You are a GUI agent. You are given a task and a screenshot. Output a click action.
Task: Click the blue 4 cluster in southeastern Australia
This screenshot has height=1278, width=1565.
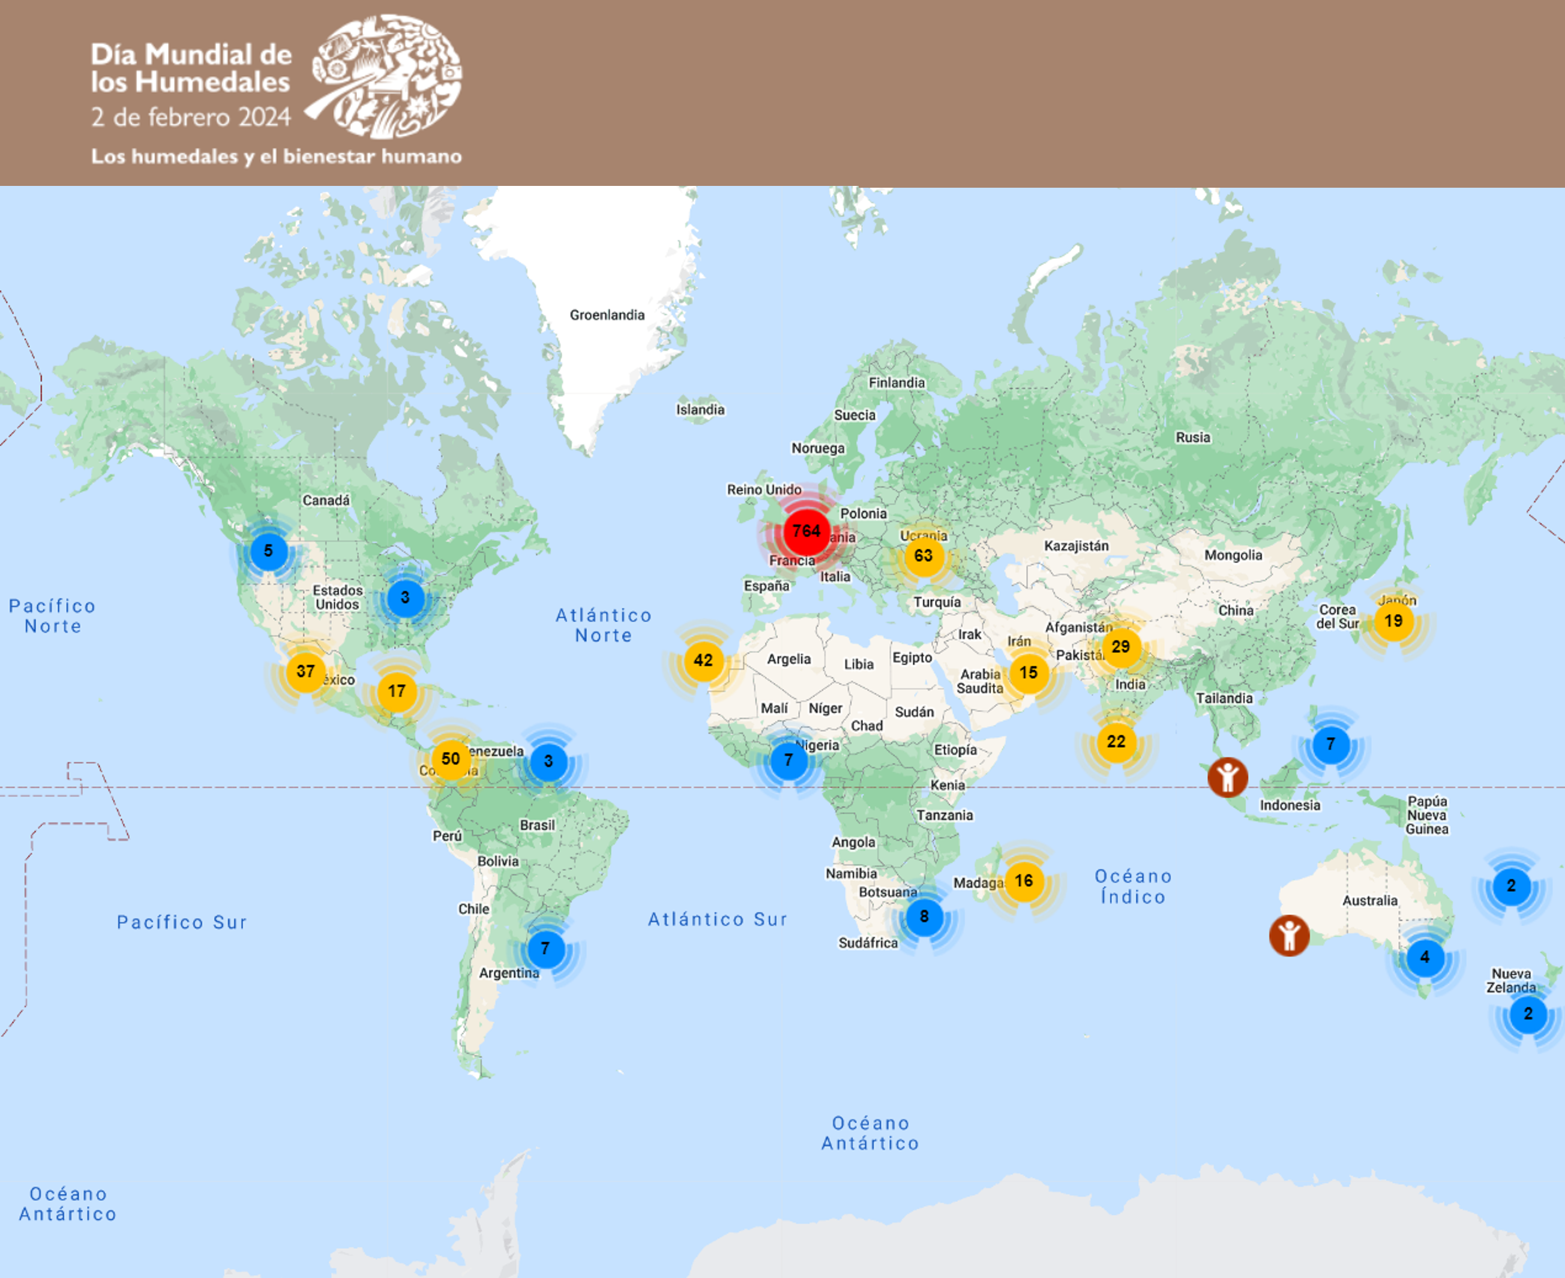[x=1425, y=957]
